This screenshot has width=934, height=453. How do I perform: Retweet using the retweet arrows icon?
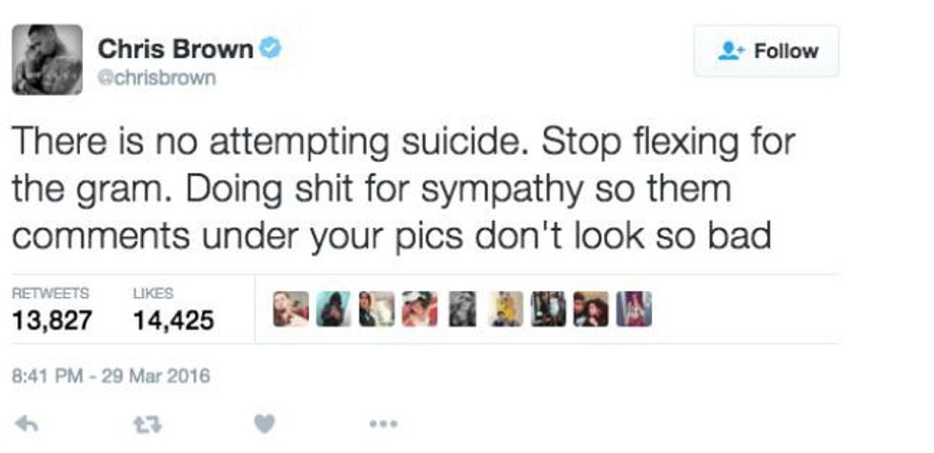click(x=147, y=423)
